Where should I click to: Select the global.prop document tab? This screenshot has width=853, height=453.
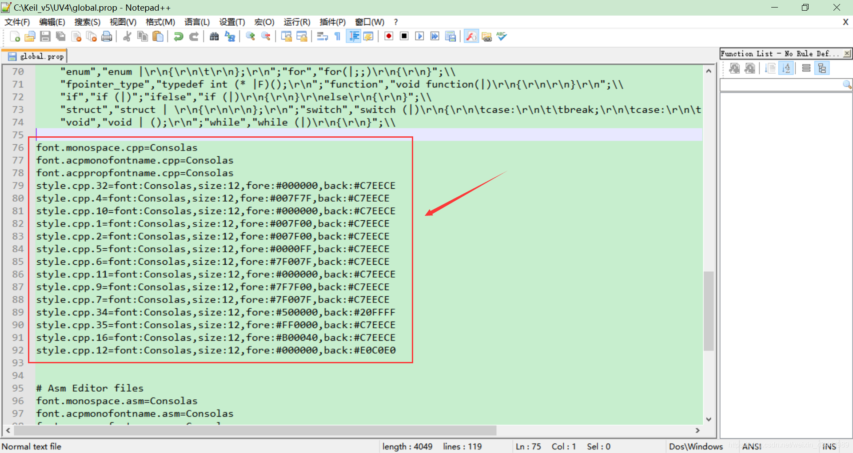click(x=35, y=56)
